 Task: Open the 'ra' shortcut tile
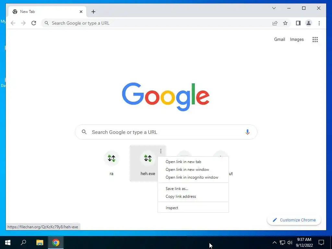tap(112, 163)
